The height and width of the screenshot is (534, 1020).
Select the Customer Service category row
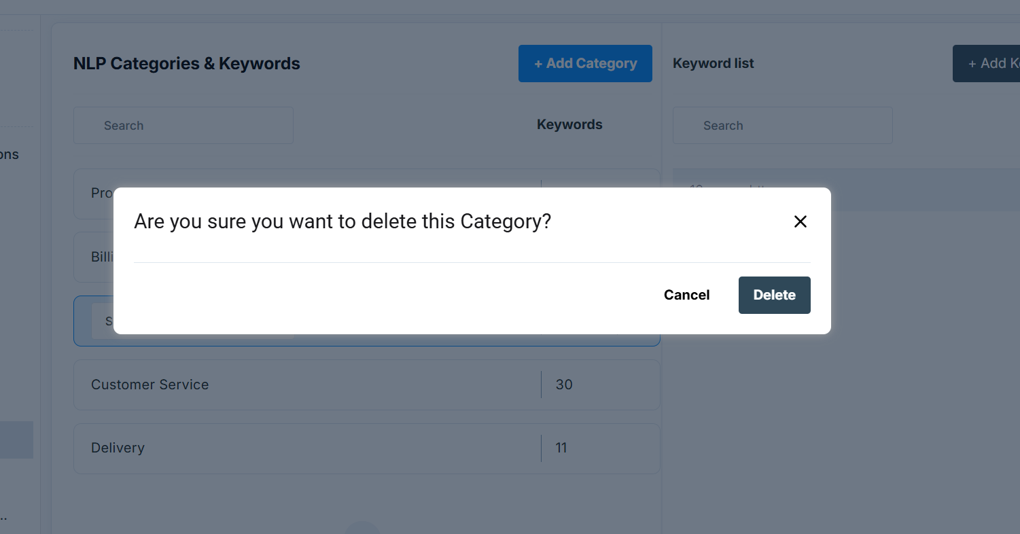click(x=306, y=385)
